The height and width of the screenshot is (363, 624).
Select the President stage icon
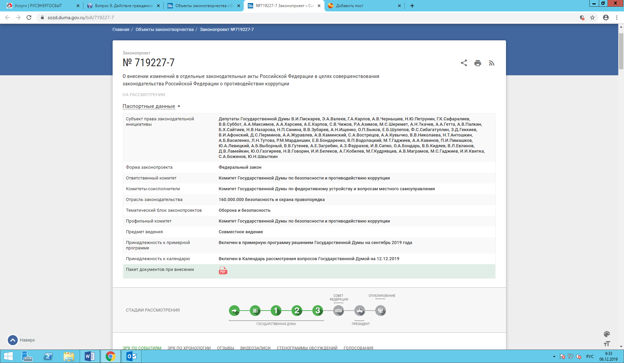pyautogui.click(x=360, y=311)
